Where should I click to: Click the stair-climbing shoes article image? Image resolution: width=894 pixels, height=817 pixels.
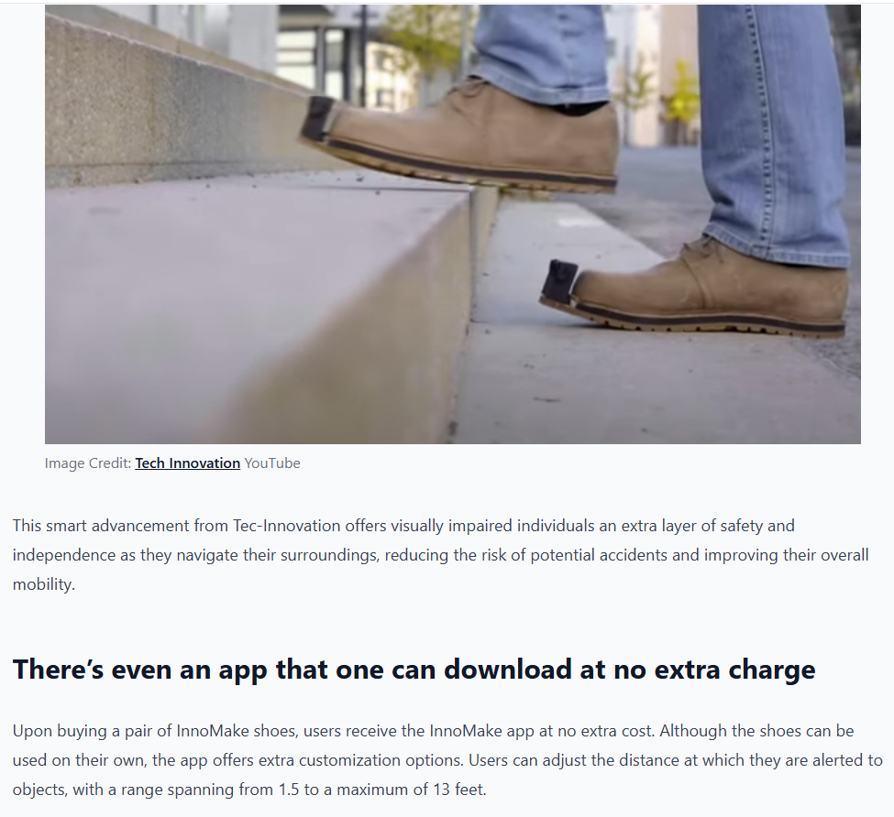tap(453, 224)
